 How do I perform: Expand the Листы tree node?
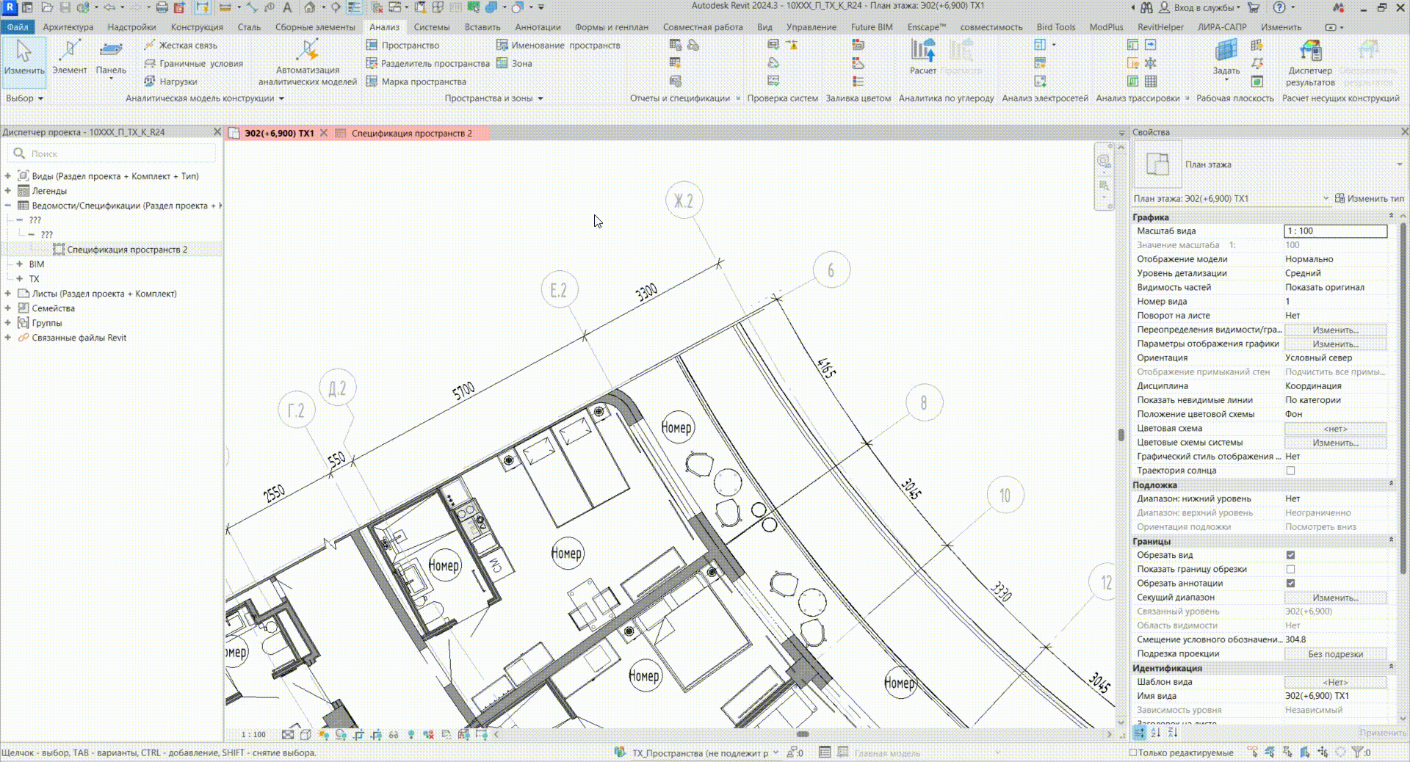8,294
